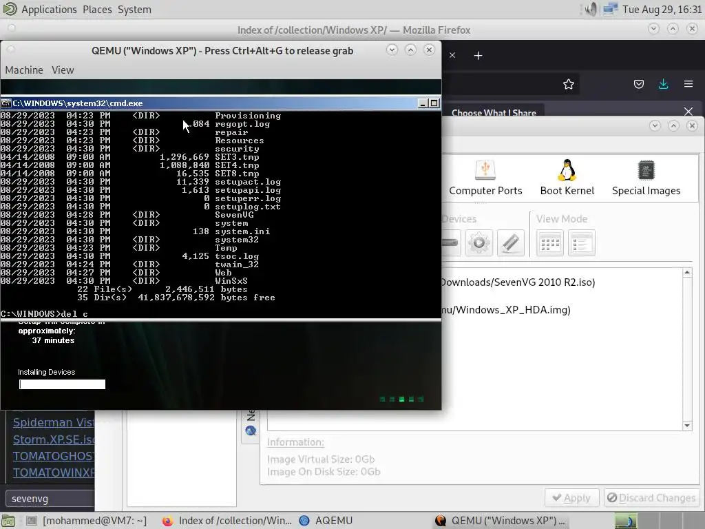Switch to Firefox Index of collection taskbar item
705x529 pixels.
click(x=226, y=521)
